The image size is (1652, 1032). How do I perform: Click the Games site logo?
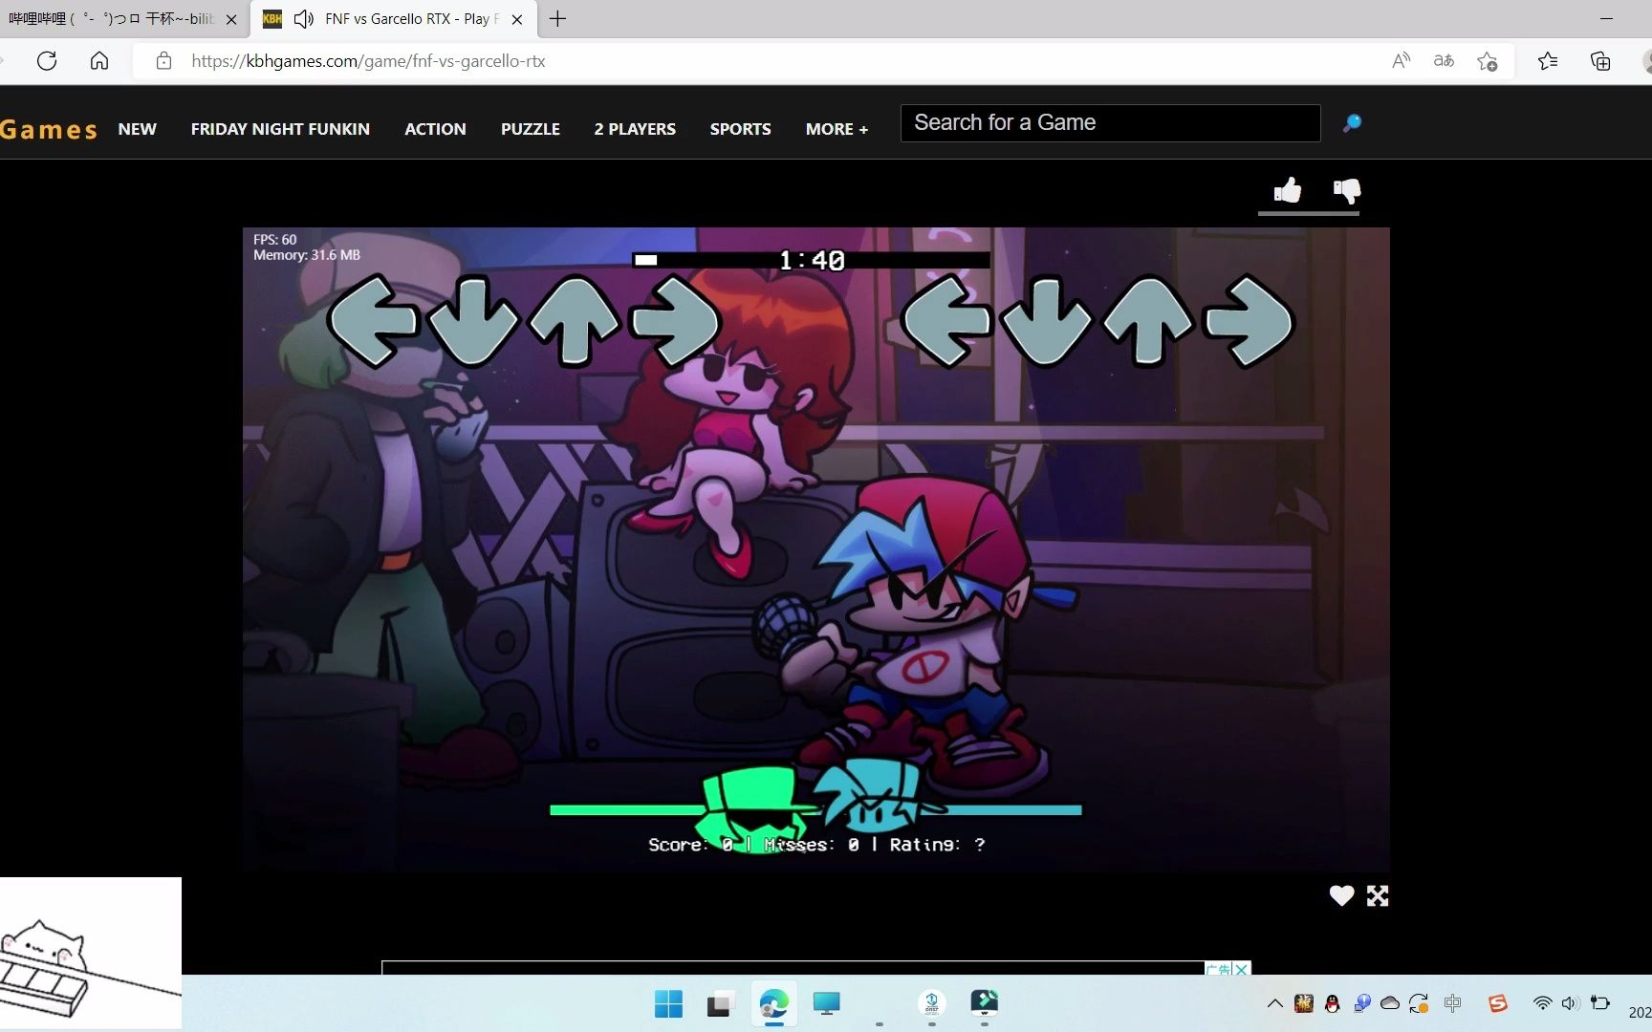point(49,129)
